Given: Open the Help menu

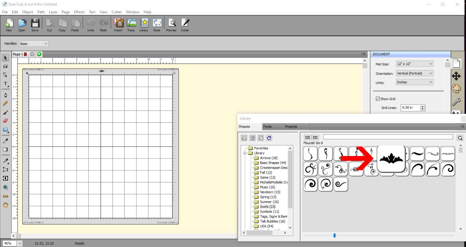Looking at the screenshot, I should pos(147,12).
